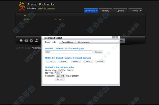Click the 'Method 3: Import from a files' heading
The height and width of the screenshot is (105, 159).
(60, 67)
